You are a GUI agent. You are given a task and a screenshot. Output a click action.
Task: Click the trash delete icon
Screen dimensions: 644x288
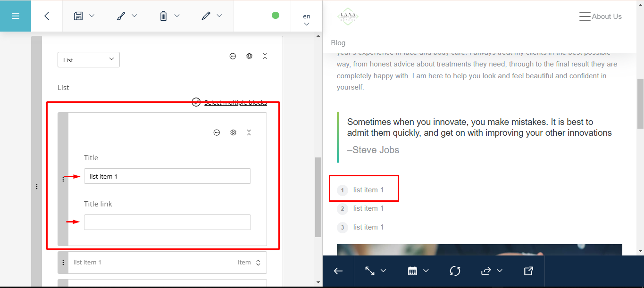pos(163,16)
